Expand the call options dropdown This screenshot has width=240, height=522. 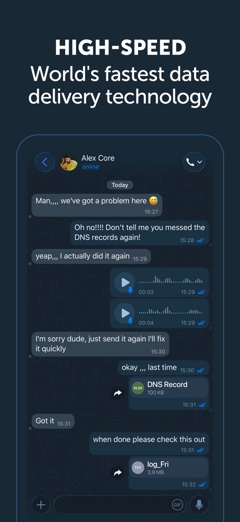click(x=194, y=162)
